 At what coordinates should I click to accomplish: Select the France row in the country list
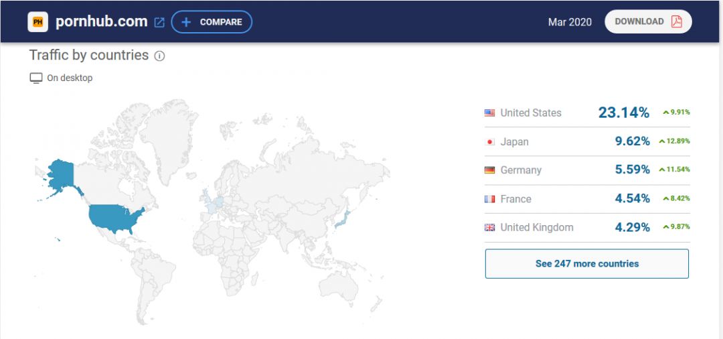586,199
